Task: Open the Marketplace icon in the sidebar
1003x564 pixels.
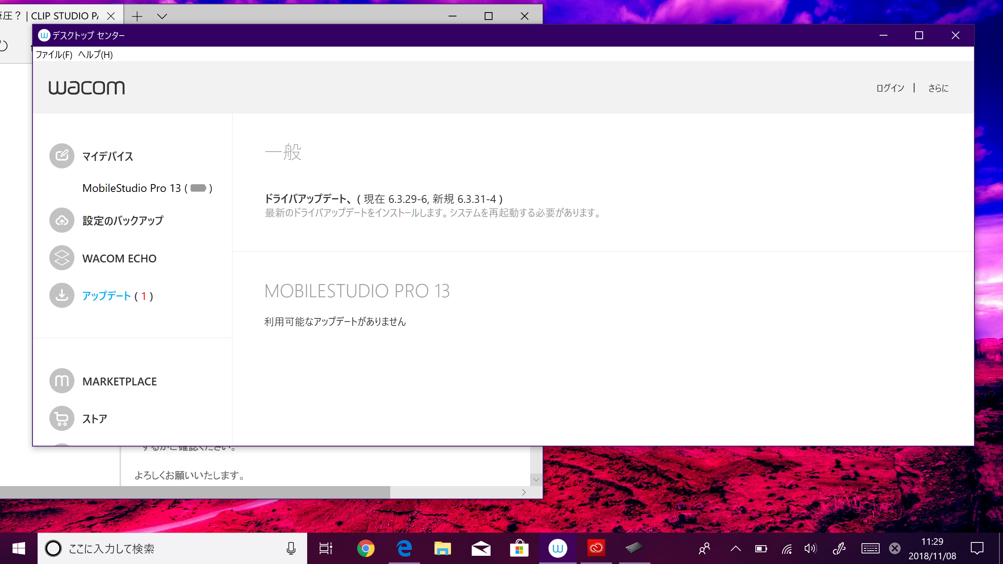Action: pos(62,381)
